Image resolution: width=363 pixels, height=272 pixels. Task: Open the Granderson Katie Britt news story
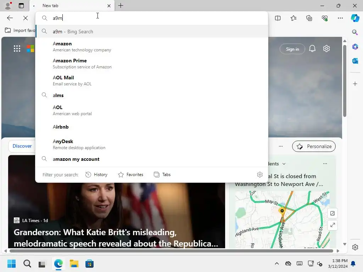(116, 238)
